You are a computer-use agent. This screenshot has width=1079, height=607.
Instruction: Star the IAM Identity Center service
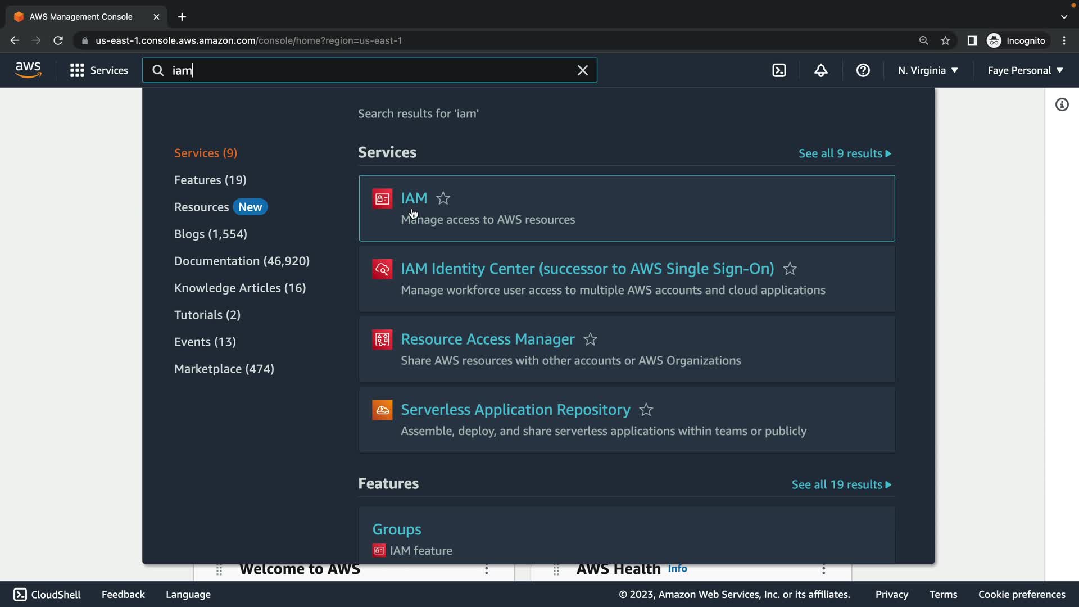790,269
